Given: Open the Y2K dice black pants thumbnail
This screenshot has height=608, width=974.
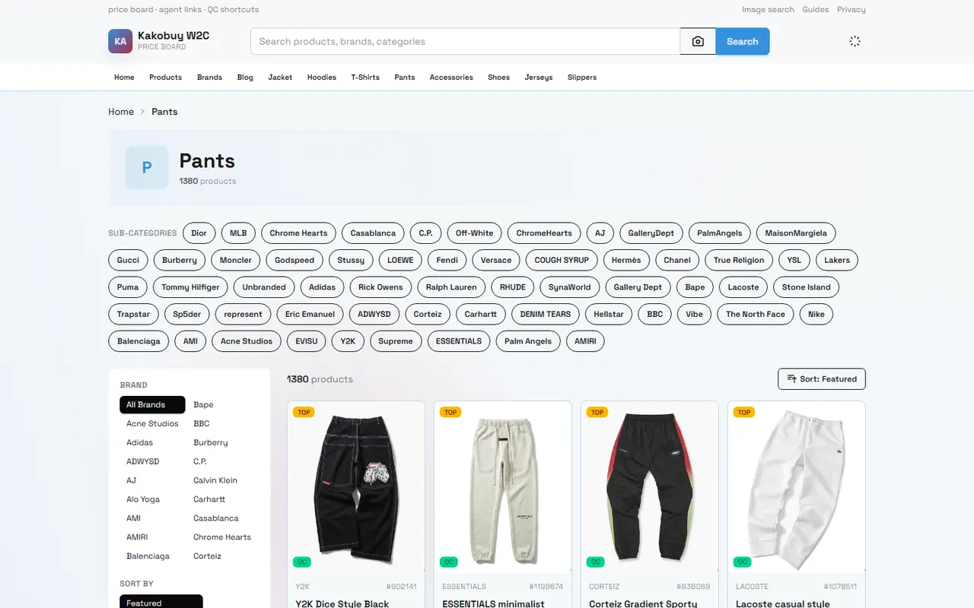Looking at the screenshot, I should coord(356,486).
